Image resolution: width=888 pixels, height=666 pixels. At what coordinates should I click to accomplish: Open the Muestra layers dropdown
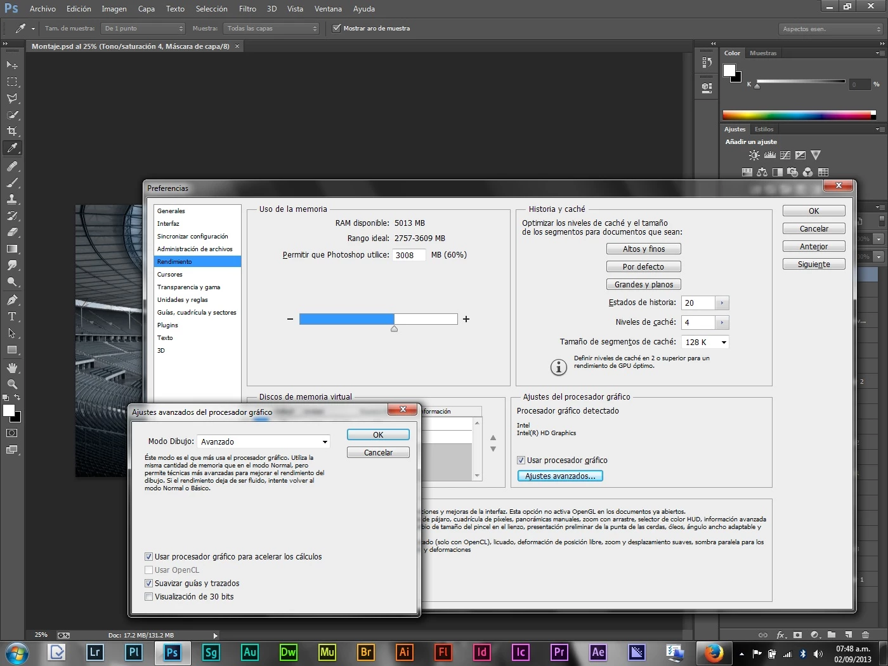pyautogui.click(x=271, y=29)
